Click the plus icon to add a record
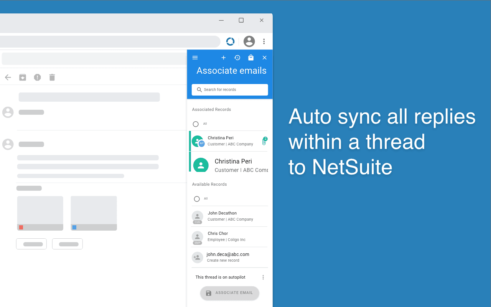 224,58
